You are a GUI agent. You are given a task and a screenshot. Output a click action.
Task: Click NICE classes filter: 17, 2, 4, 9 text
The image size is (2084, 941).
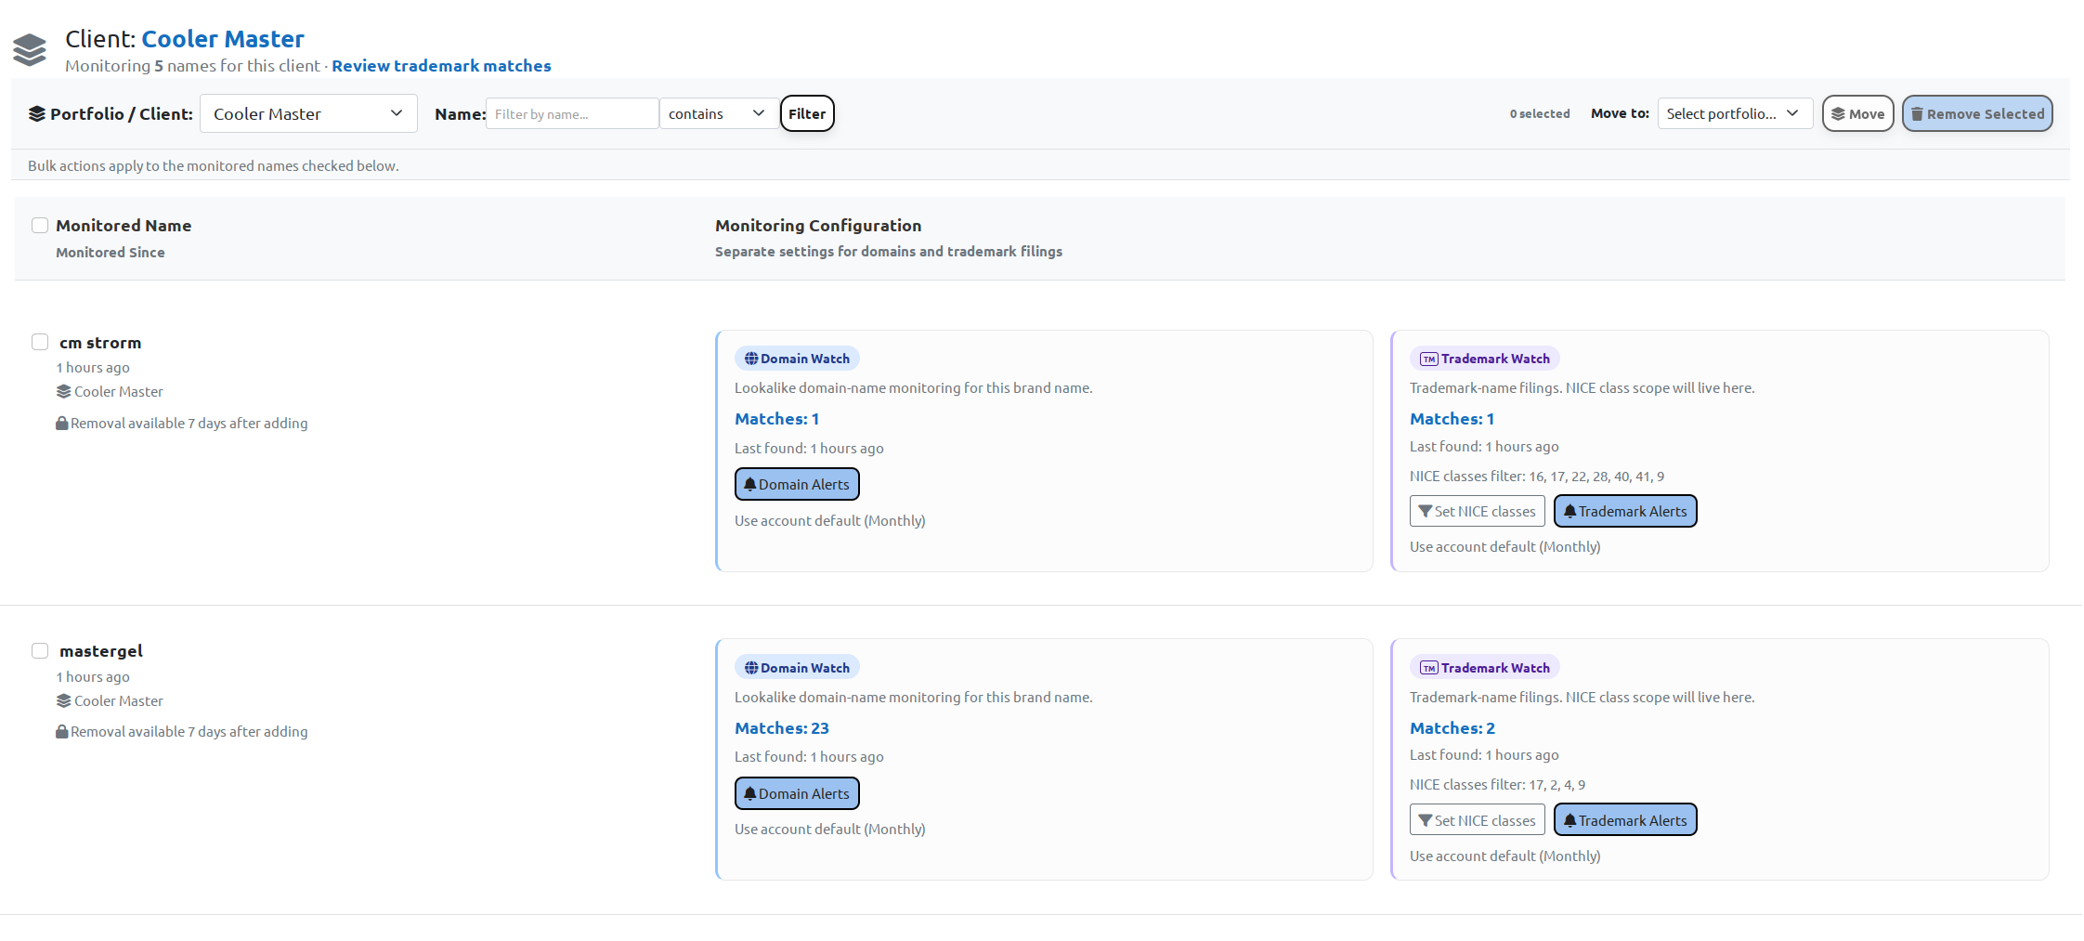click(1498, 785)
